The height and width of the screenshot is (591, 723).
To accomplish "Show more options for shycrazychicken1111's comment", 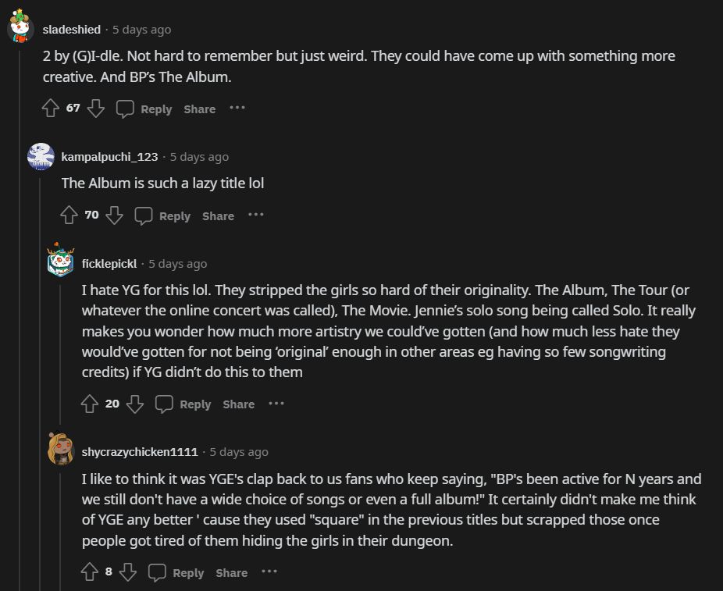I will (x=269, y=572).
